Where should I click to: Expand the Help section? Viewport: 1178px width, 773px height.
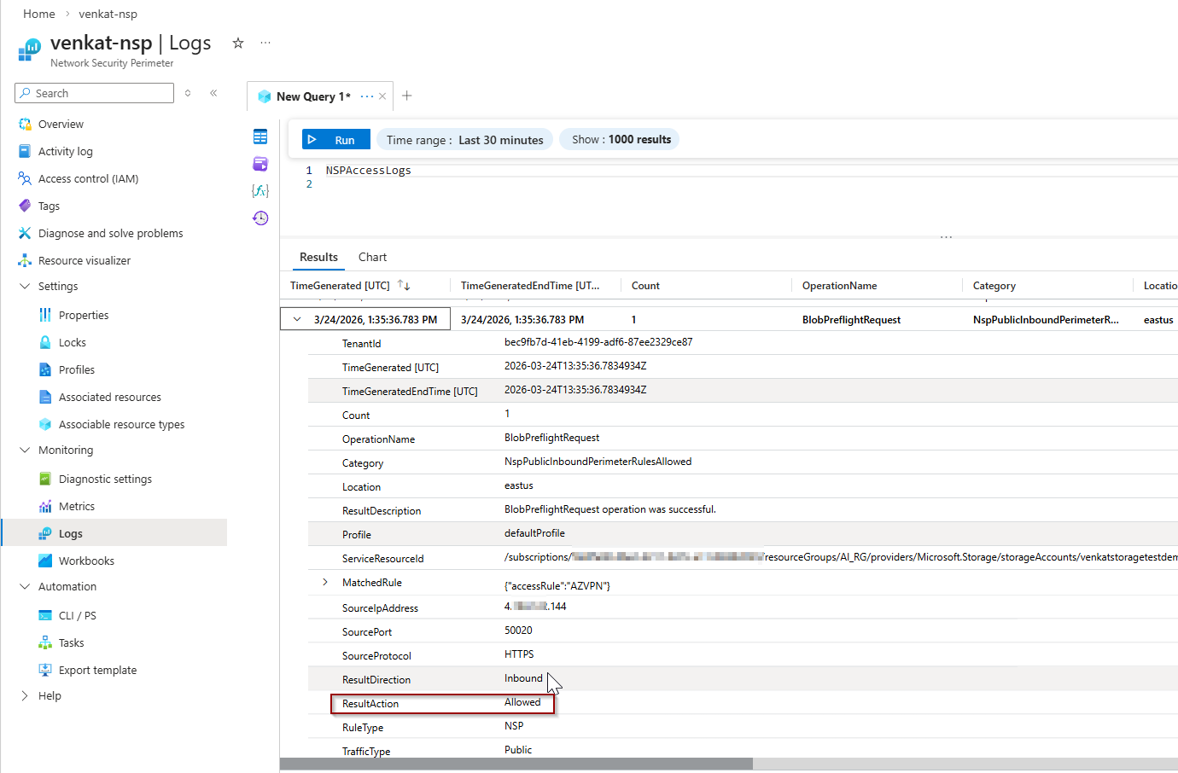click(25, 696)
